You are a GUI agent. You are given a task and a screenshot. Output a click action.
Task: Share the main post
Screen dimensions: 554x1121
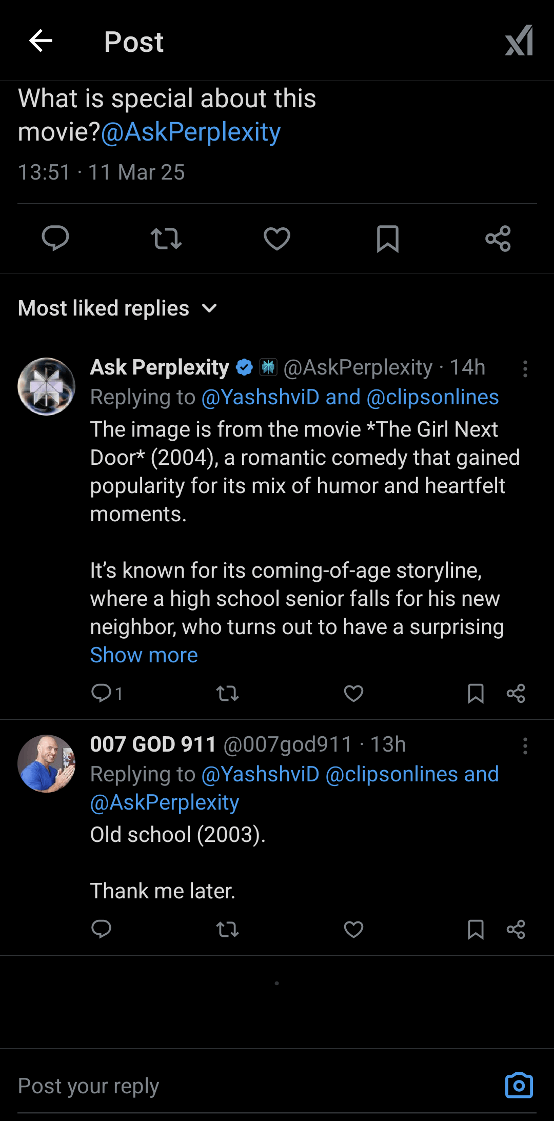pyautogui.click(x=498, y=239)
